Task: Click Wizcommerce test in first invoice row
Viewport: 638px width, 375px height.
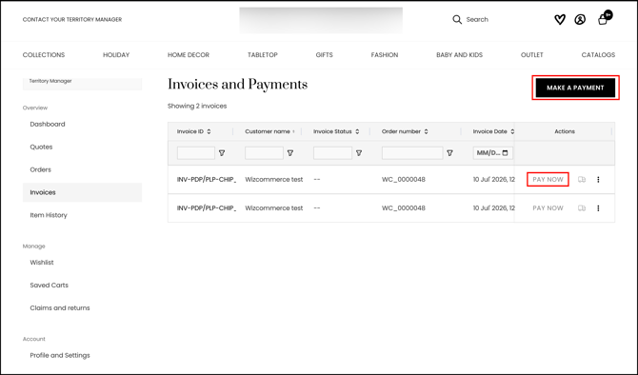Action: [274, 179]
